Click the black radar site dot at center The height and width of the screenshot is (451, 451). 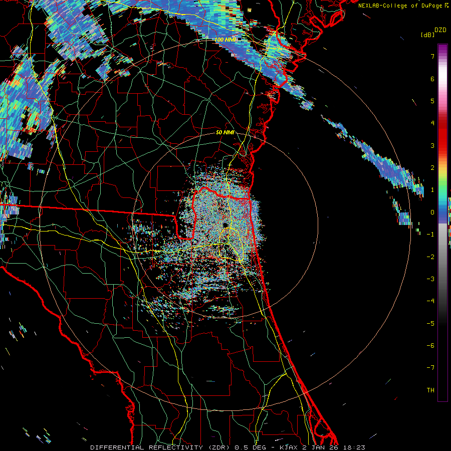tap(225, 224)
